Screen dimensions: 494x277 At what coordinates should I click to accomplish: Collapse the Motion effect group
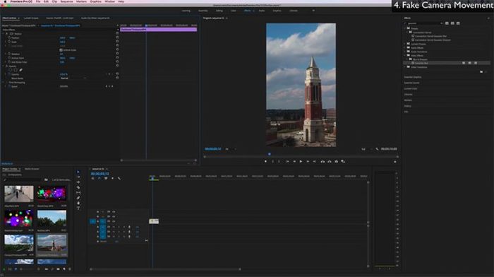(x=3, y=33)
